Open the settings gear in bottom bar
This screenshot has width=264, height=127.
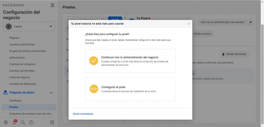pyautogui.click(x=6, y=122)
